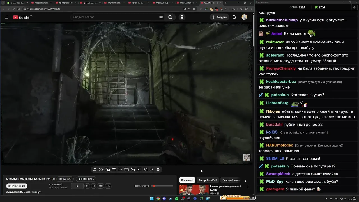Expand more filter chips with right arrow

[x=245, y=181]
